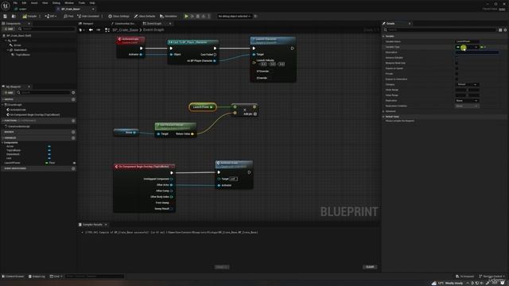Add a new variable with plus icon
The height and width of the screenshot is (286, 509).
point(73,137)
